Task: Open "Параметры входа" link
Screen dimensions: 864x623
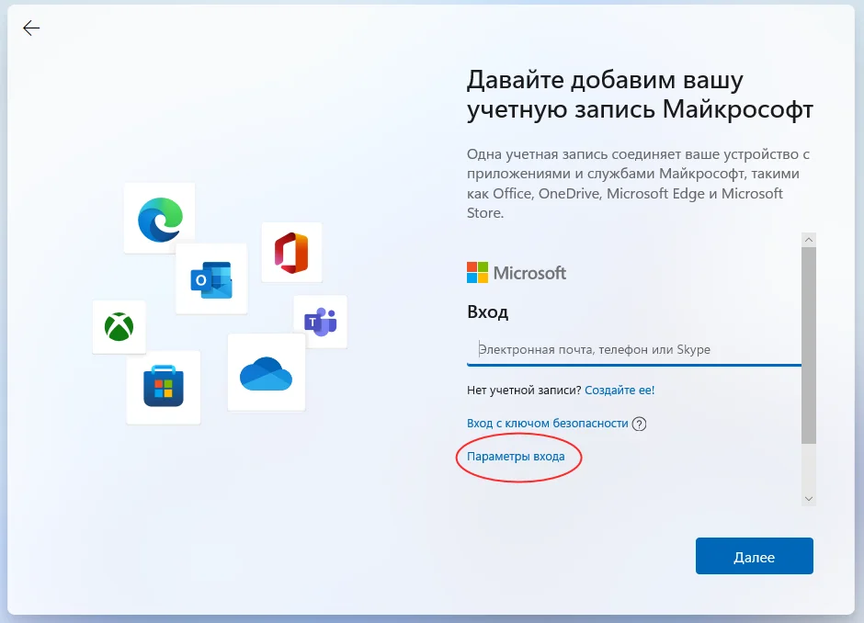Action: [x=516, y=456]
